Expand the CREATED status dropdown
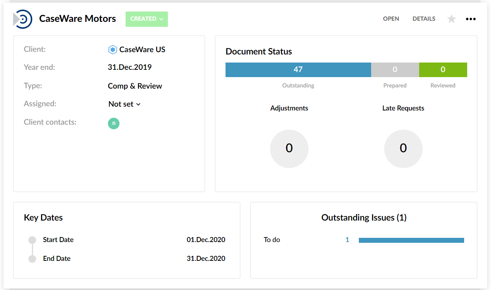This screenshot has width=491, height=290. [x=147, y=19]
